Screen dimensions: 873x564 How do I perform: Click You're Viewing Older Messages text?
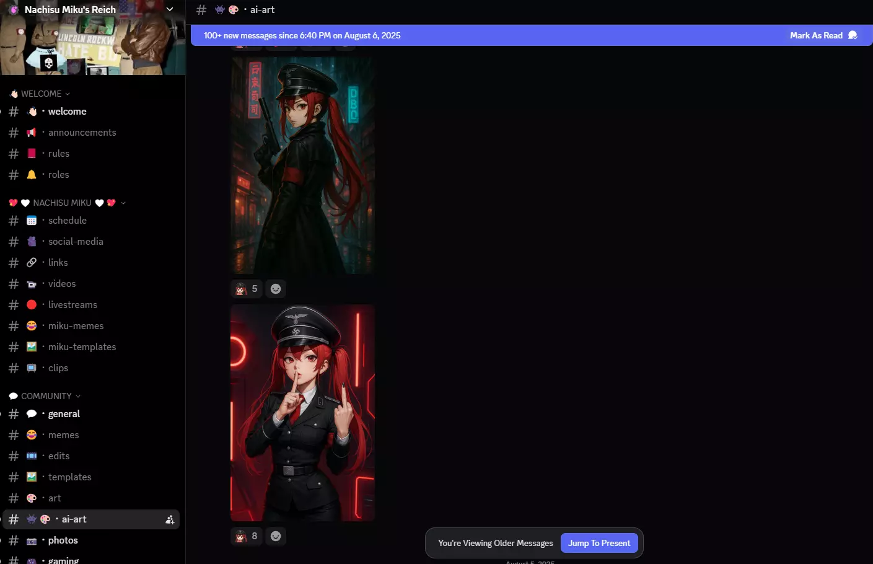point(495,543)
